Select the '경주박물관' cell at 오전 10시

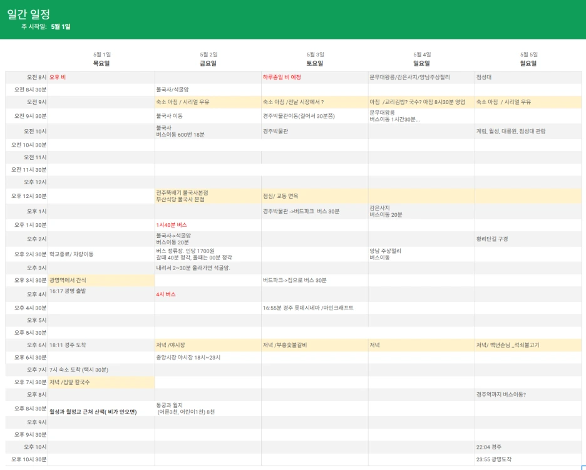[315, 132]
